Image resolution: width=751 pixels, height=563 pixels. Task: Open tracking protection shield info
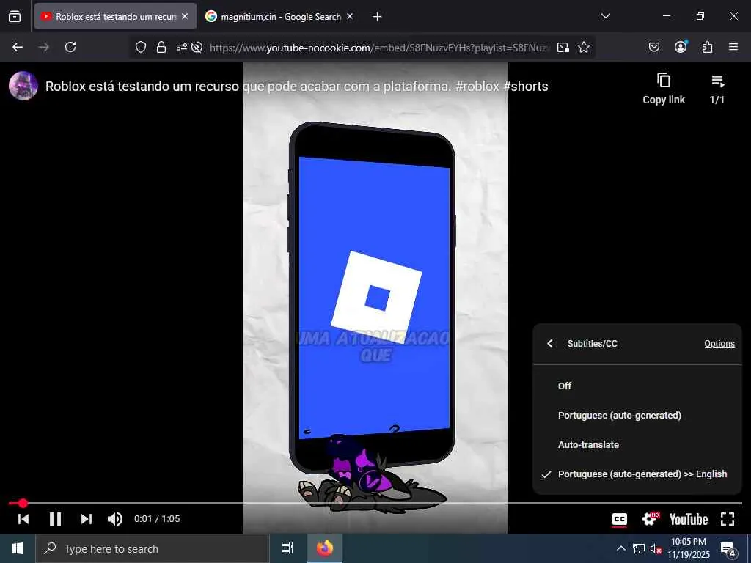[140, 47]
